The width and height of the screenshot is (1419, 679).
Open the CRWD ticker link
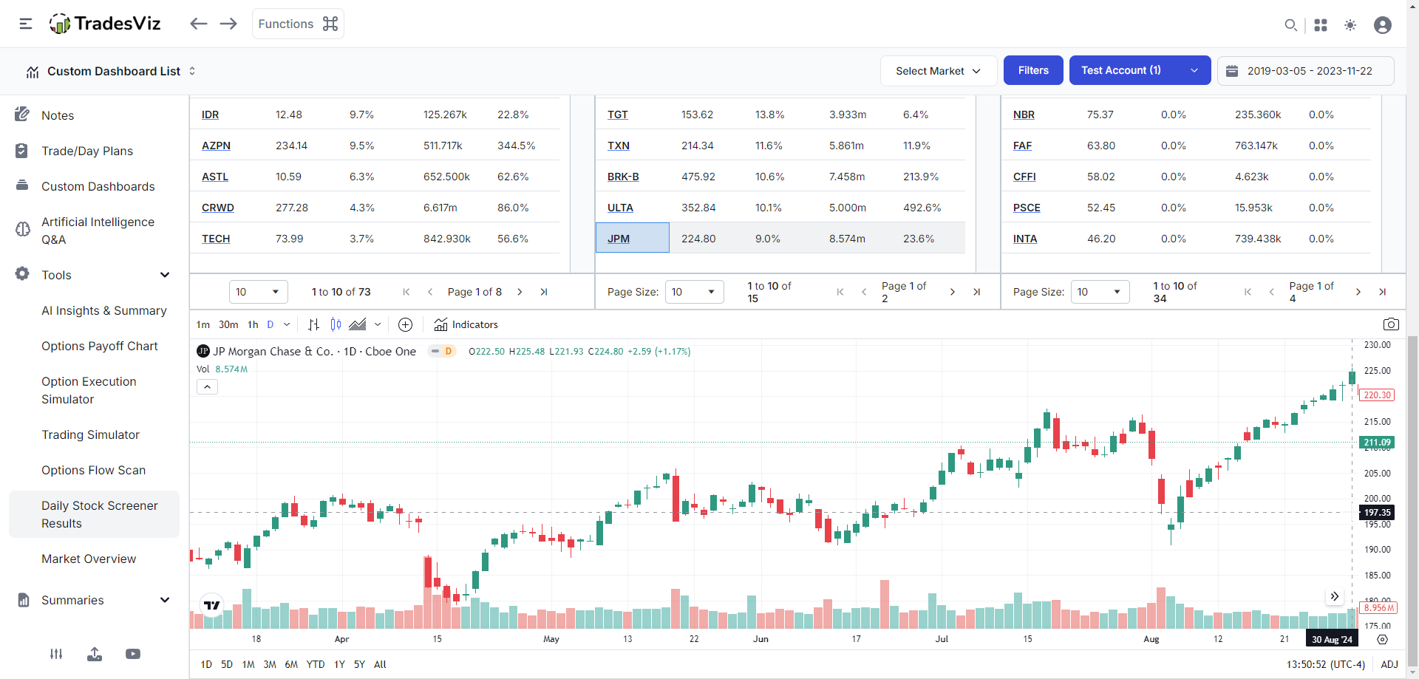tap(218, 208)
